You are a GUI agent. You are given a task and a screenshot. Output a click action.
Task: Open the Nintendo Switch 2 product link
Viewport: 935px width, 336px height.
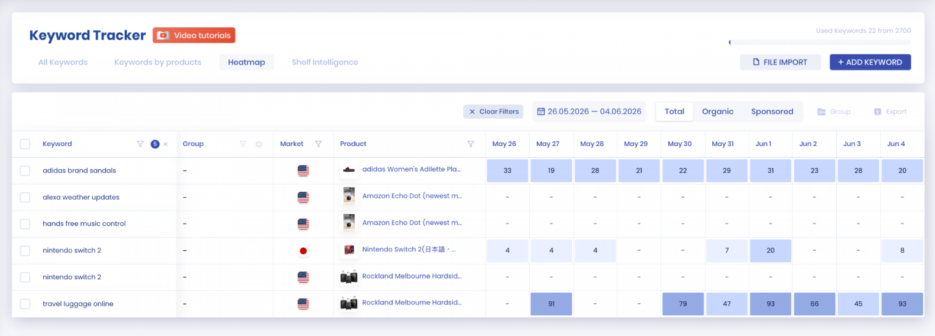(x=409, y=250)
